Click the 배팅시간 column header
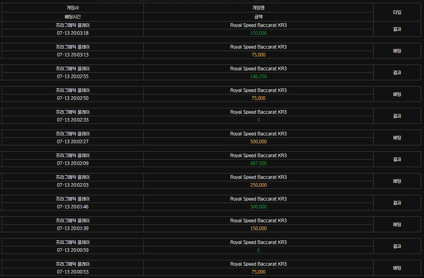Screen dimensions: 424x278 (x=73, y=17)
